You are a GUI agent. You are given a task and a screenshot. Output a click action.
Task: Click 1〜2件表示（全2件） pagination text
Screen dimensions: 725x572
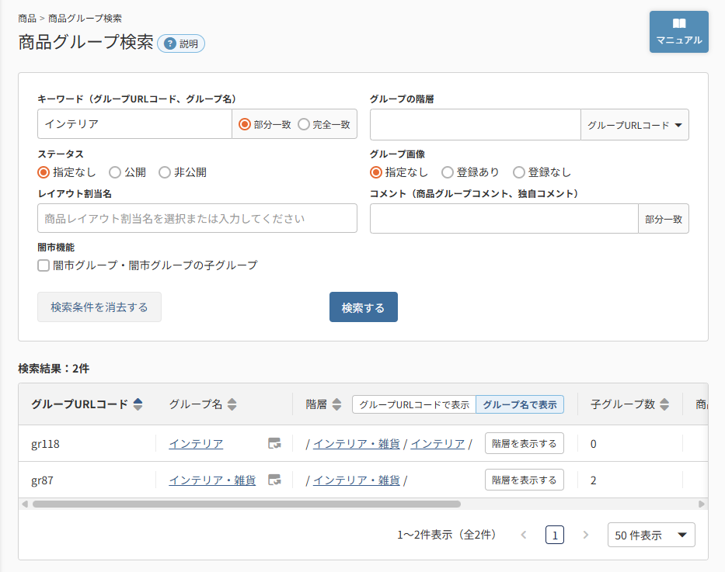[447, 535]
